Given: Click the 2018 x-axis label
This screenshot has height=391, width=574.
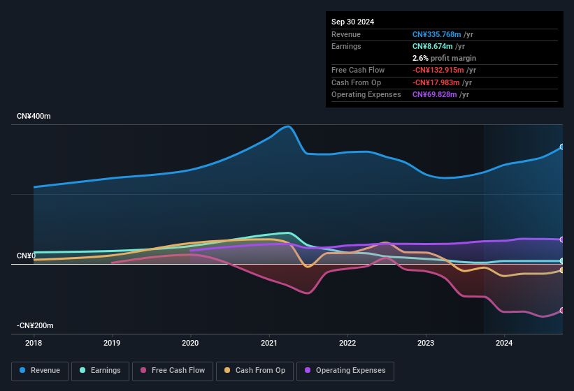Looking at the screenshot, I should click(34, 343).
